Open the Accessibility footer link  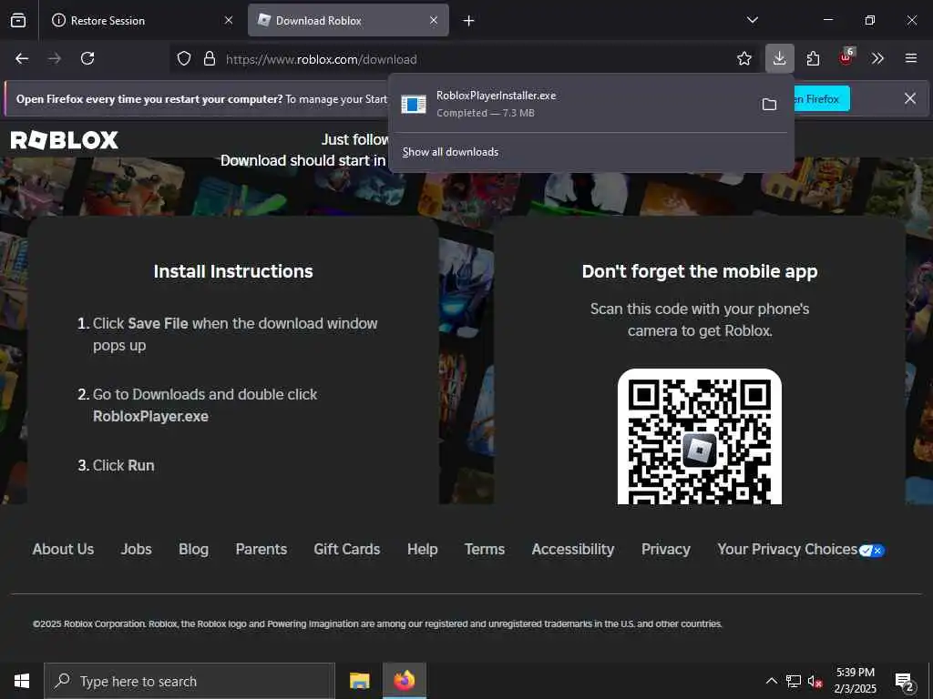pyautogui.click(x=573, y=549)
